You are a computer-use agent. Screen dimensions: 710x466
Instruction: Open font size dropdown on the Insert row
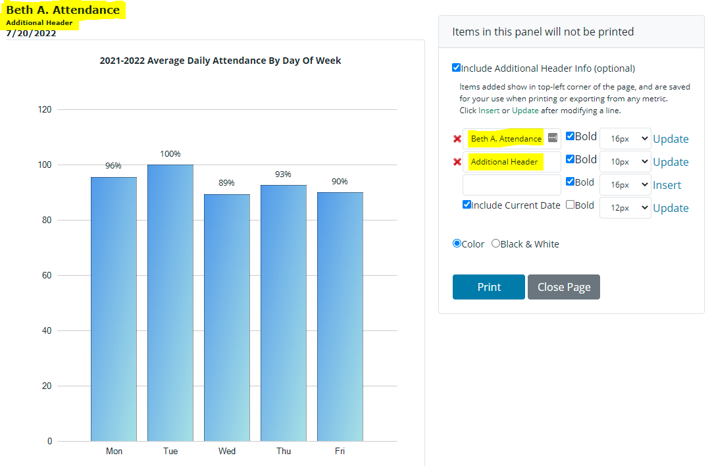625,185
